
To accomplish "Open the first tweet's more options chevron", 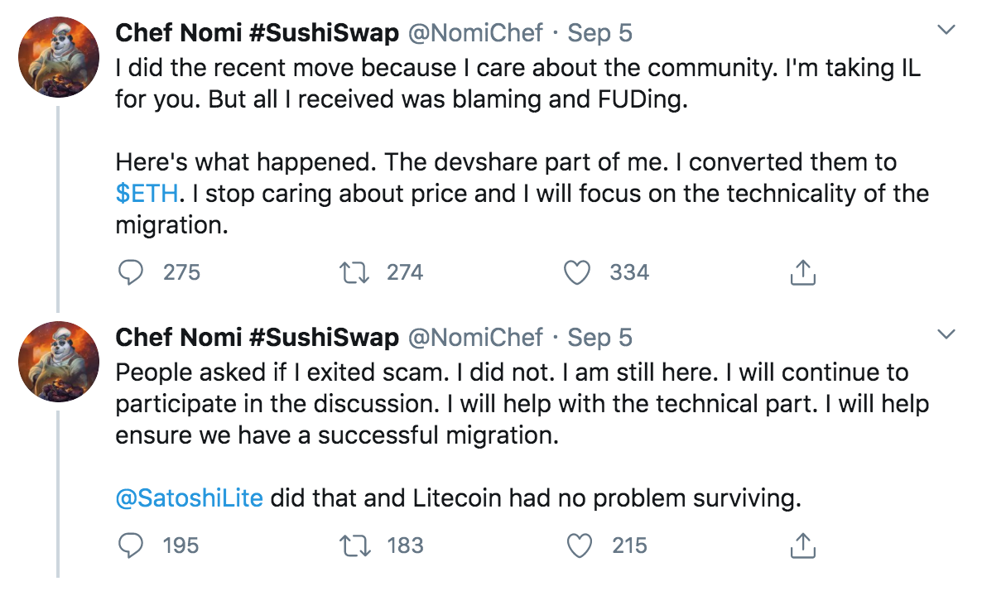I will click(945, 31).
